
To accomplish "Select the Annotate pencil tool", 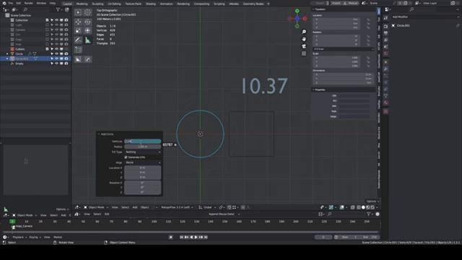I will click(78, 40).
